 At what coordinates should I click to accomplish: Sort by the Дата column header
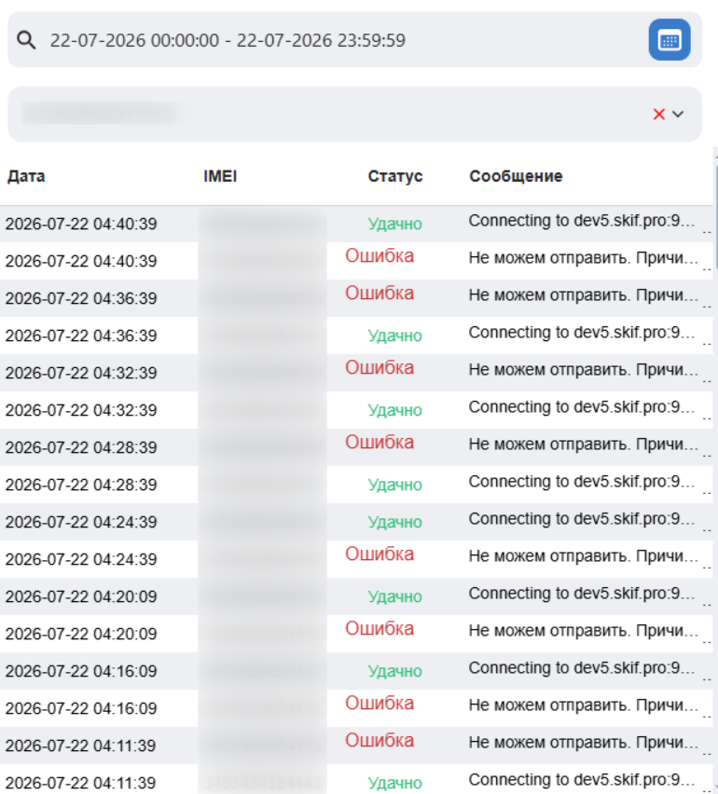click(x=26, y=176)
